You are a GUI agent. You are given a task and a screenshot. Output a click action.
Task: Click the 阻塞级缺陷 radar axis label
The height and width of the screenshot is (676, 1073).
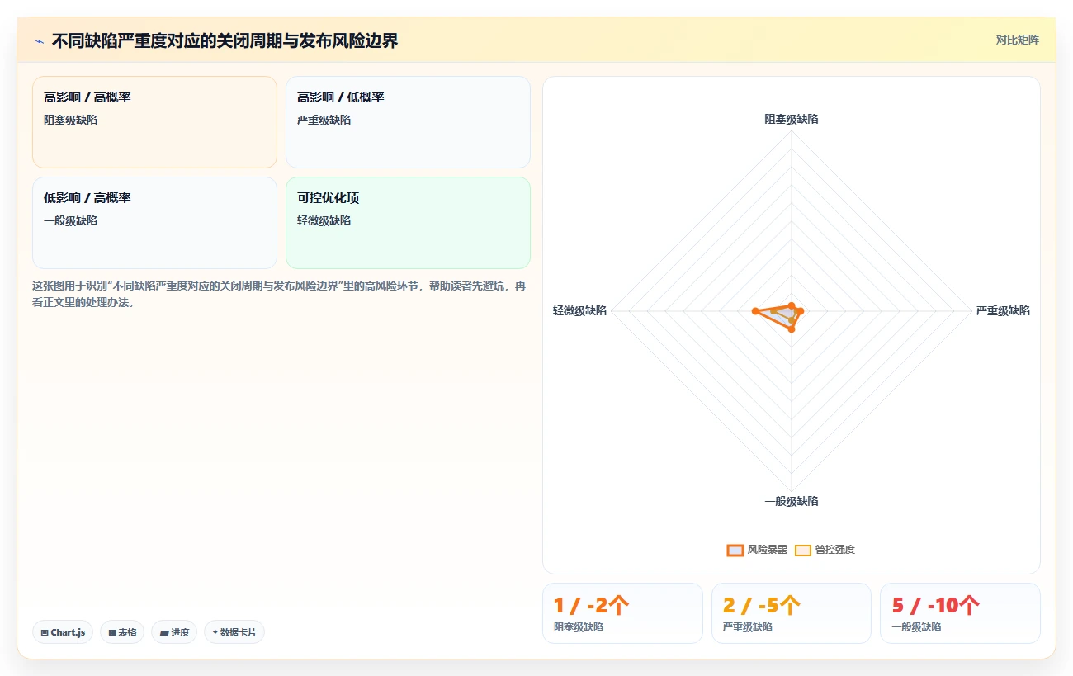click(792, 119)
